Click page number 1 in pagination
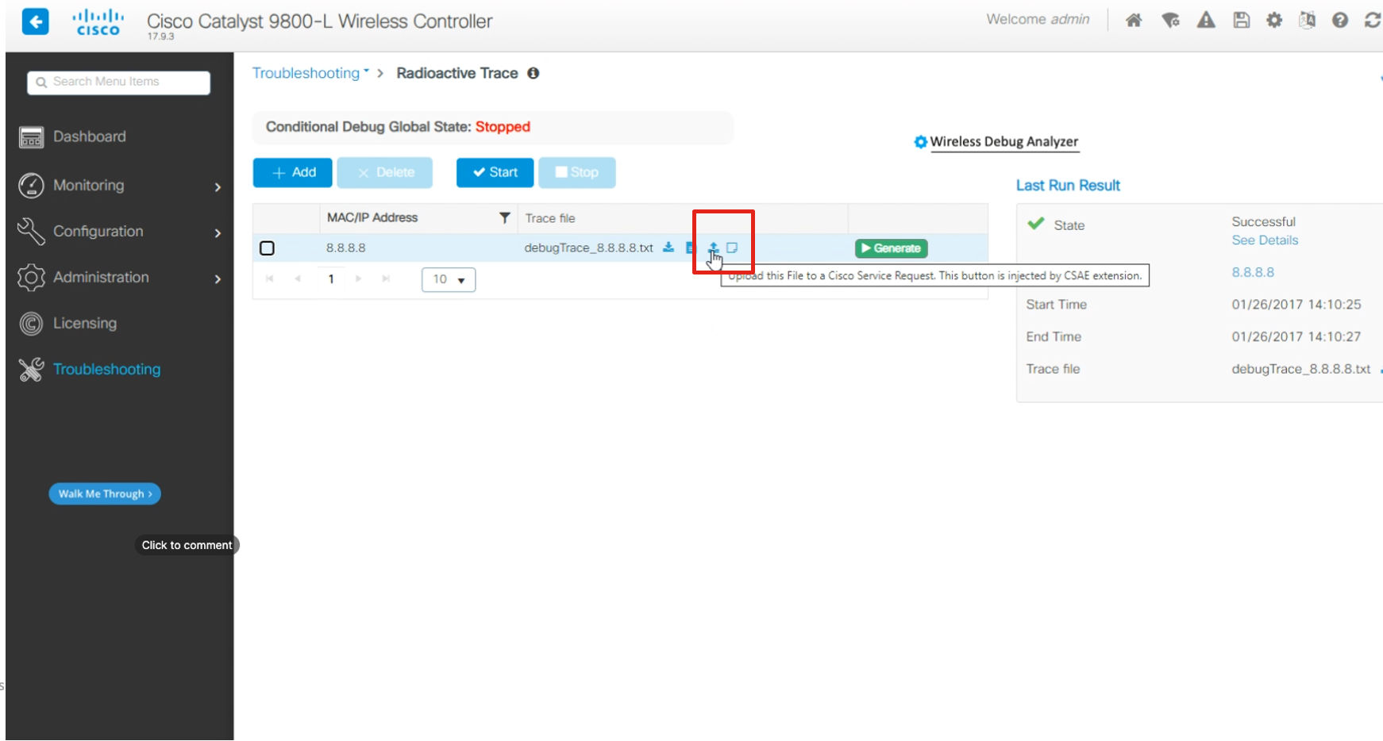1383x741 pixels. point(331,278)
